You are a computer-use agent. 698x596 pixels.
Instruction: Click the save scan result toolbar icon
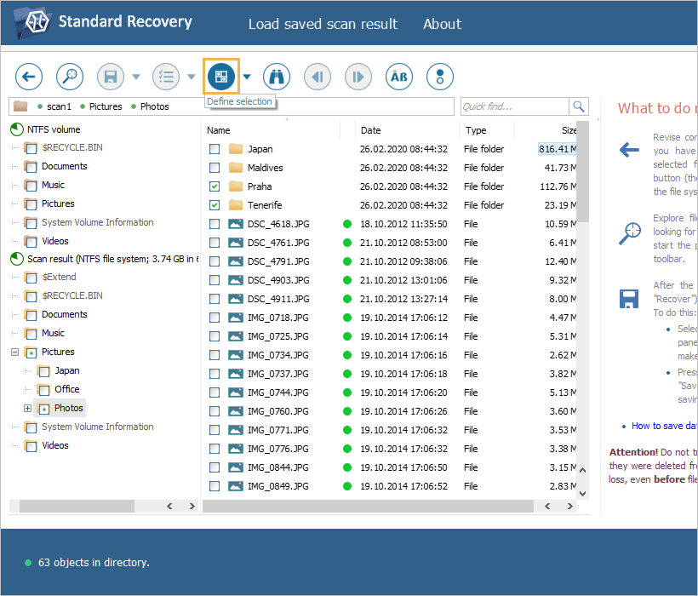(x=110, y=77)
